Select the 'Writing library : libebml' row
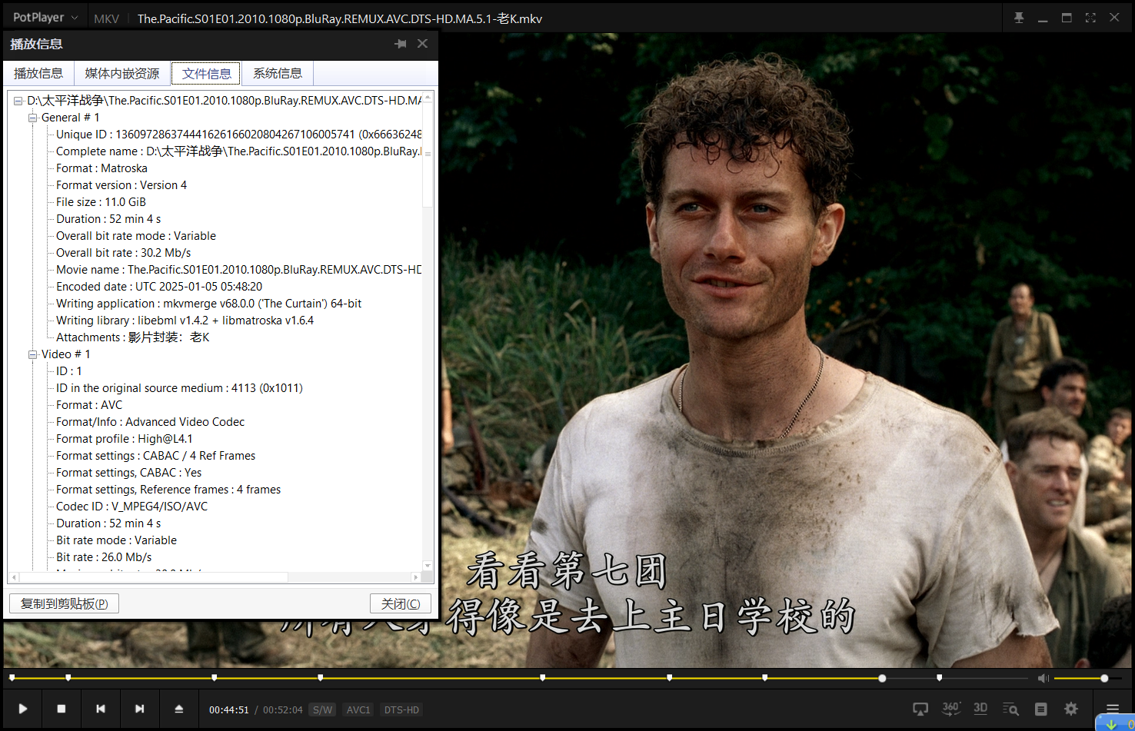 click(x=185, y=321)
